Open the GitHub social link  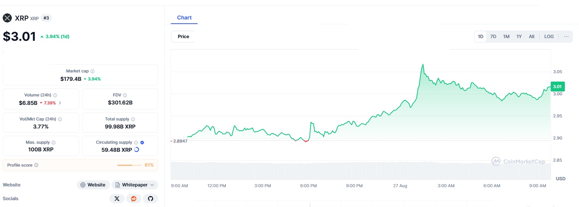[151, 199]
